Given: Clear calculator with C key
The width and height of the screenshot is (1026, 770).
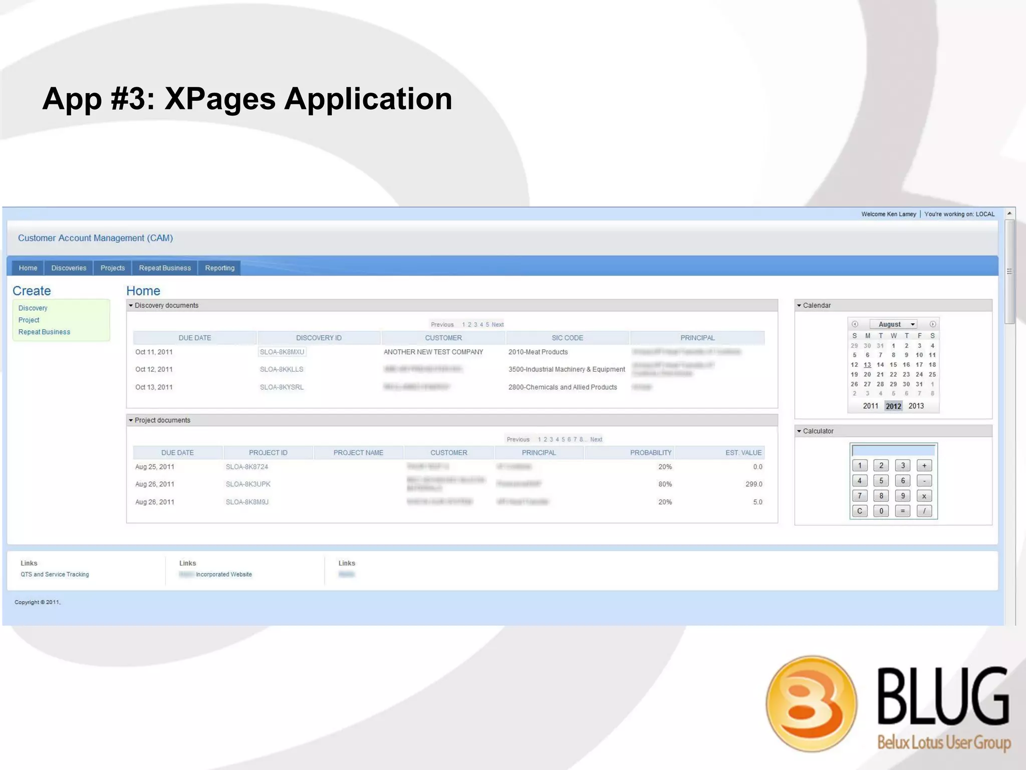Looking at the screenshot, I should point(860,511).
